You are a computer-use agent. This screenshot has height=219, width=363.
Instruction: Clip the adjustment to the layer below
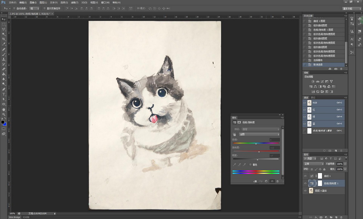255,181
